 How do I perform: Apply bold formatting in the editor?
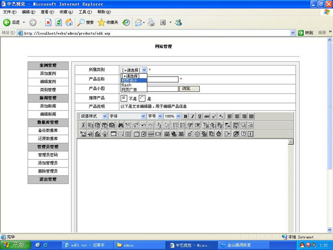pyautogui.click(x=185, y=116)
